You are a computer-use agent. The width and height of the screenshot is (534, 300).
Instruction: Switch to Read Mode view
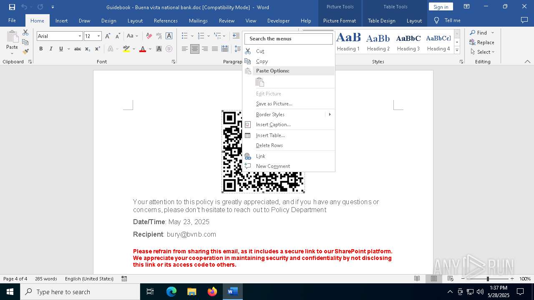tap(417, 279)
